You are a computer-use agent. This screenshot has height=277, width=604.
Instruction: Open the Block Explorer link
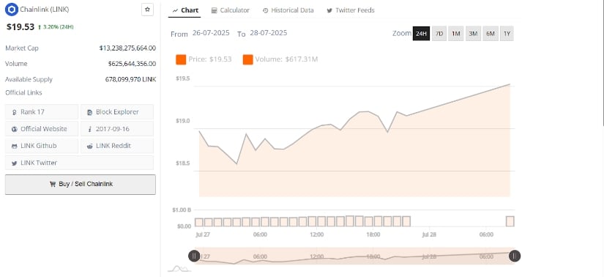[x=117, y=112]
